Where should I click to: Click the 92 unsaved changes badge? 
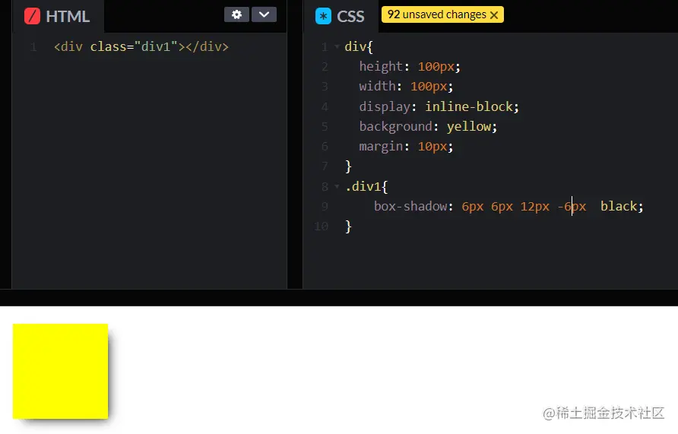pos(442,14)
